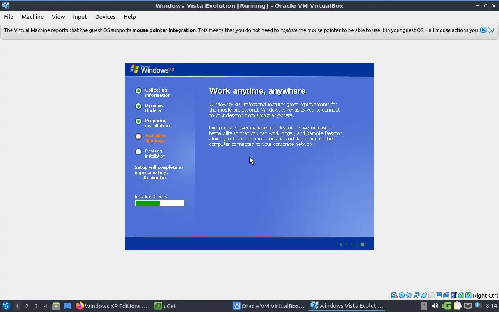Click the mouse integration status icon

tap(461, 295)
